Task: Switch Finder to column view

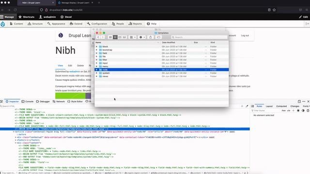Action: 120,37
